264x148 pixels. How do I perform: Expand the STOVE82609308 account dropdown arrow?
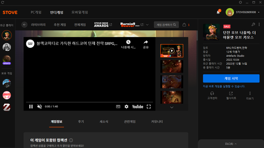pyautogui.click(x=258, y=12)
